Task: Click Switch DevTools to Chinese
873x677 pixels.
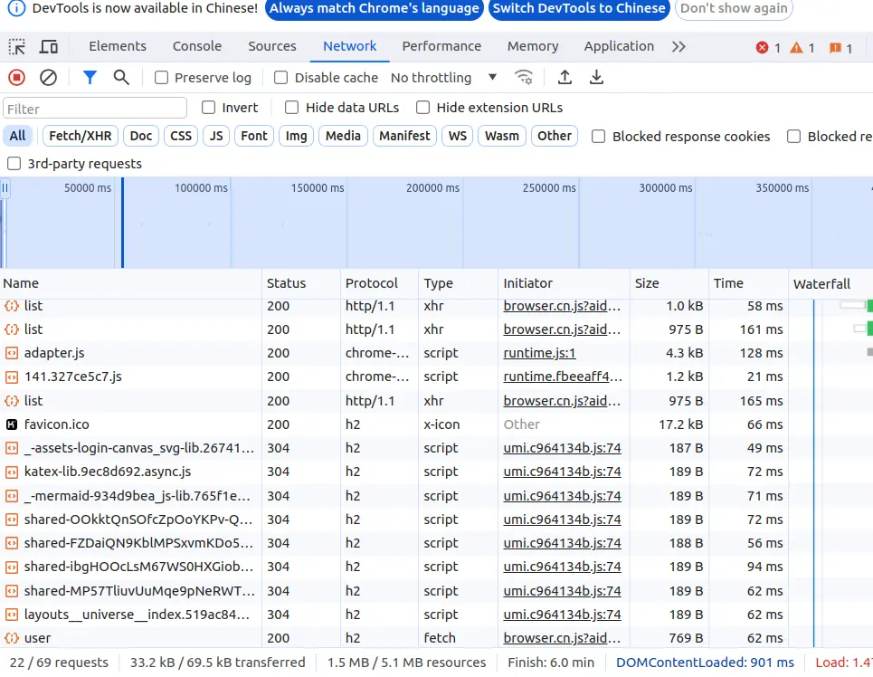Action: pyautogui.click(x=579, y=8)
